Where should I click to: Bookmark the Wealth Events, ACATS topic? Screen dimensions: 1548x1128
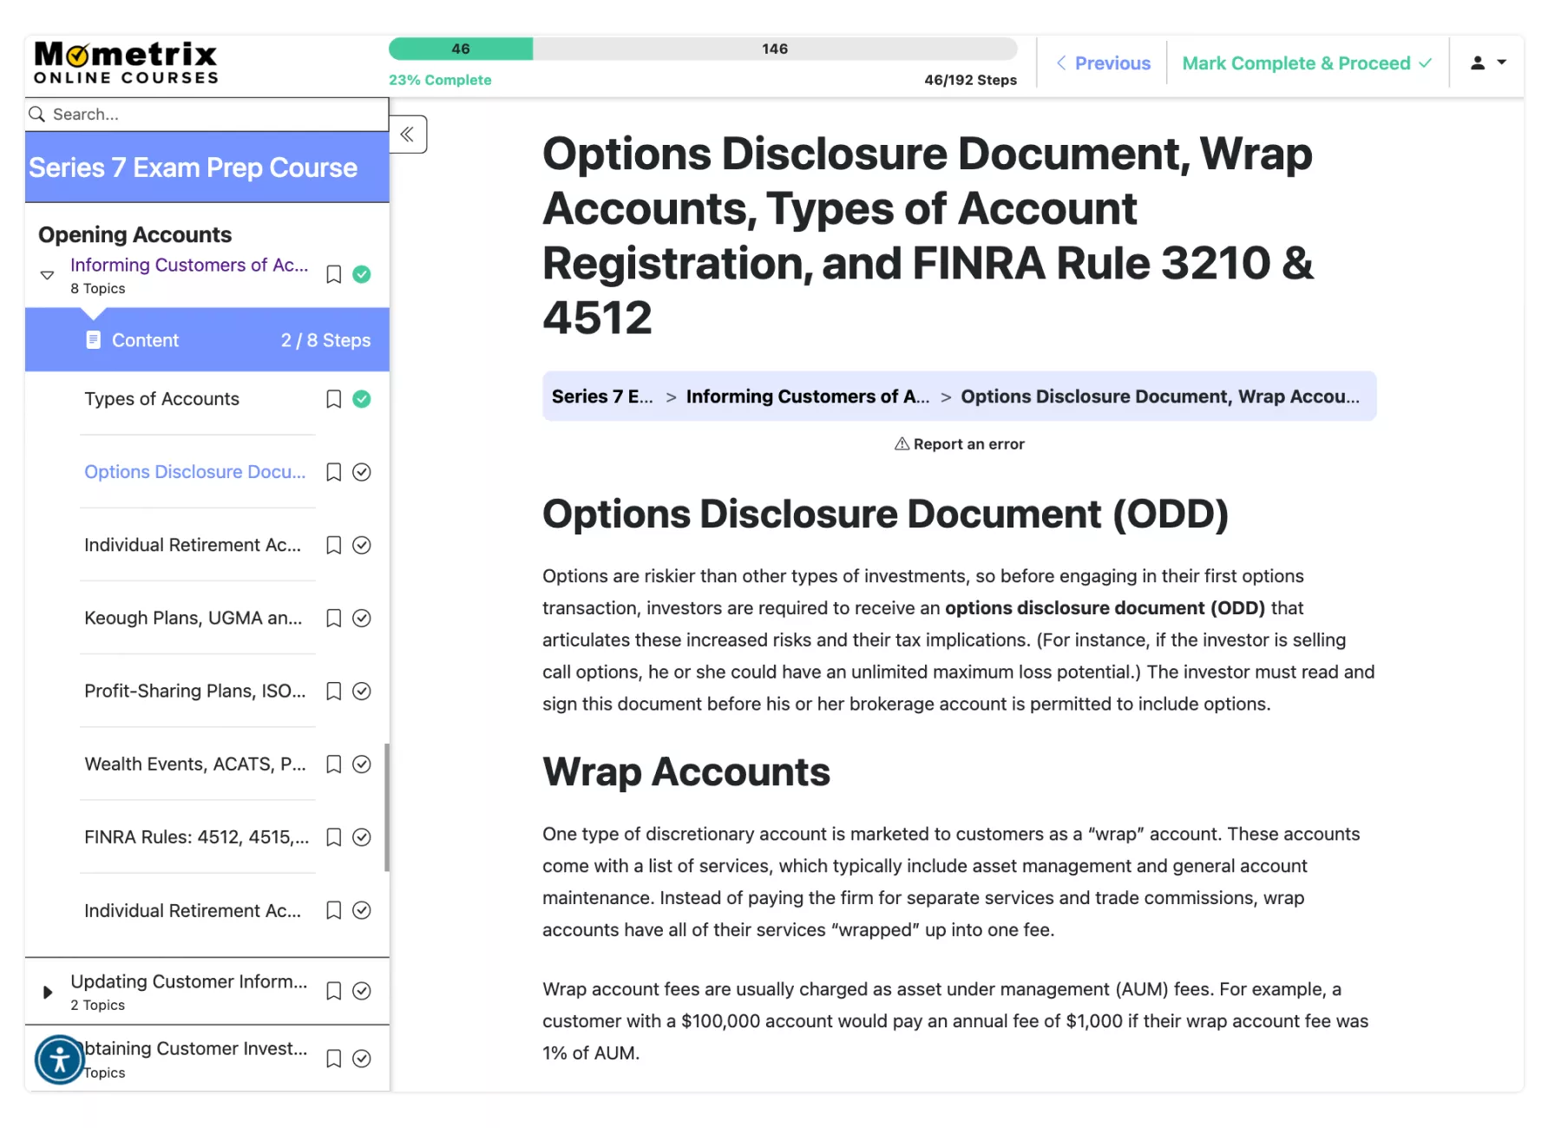click(333, 764)
